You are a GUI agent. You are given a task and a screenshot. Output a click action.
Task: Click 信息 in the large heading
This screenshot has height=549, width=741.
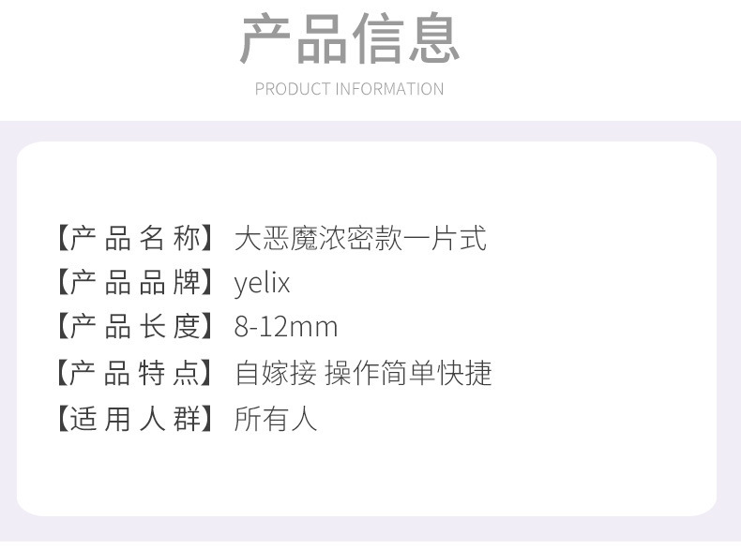tap(405, 39)
